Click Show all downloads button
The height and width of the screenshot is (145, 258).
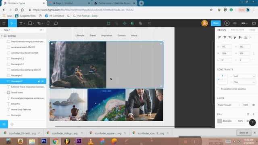point(243,133)
